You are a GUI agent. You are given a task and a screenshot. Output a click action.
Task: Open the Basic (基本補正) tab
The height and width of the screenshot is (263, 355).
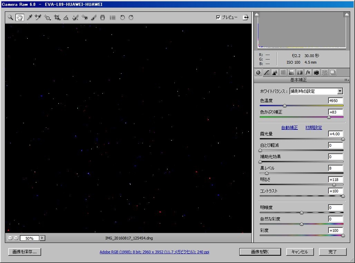coord(258,73)
